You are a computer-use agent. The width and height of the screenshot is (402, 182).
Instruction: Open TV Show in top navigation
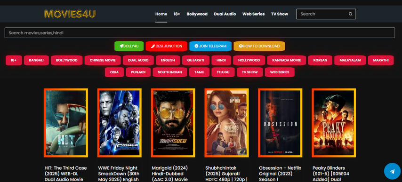tap(280, 14)
